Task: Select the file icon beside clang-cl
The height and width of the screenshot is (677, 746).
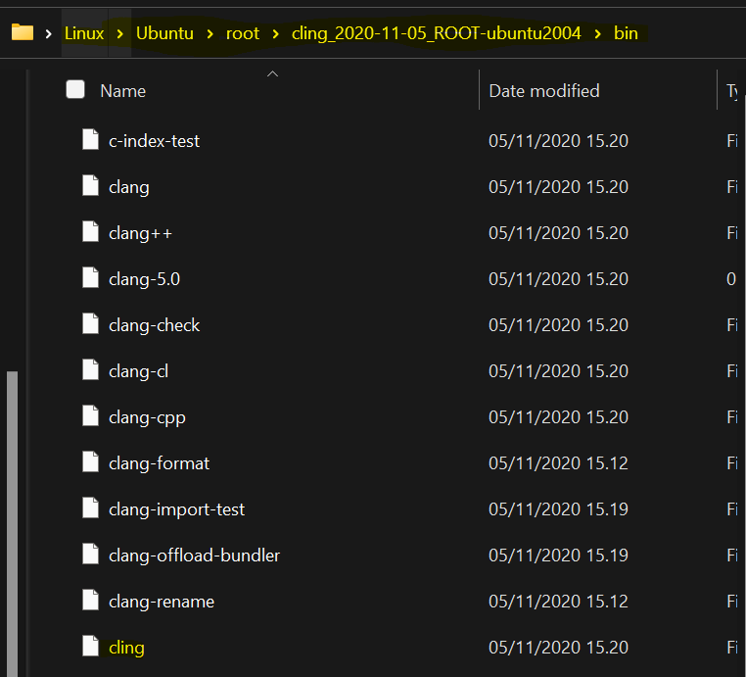Action: 90,370
